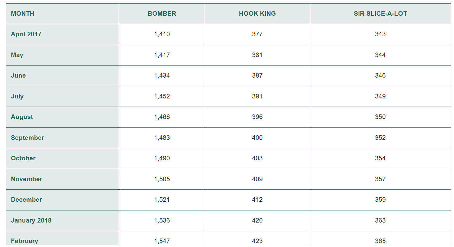454x247 pixels.
Task: Click the June row label
Action: coord(18,75)
